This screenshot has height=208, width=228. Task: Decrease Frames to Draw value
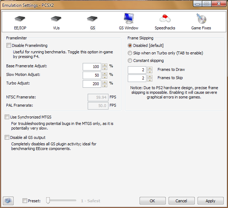[x=150, y=72]
